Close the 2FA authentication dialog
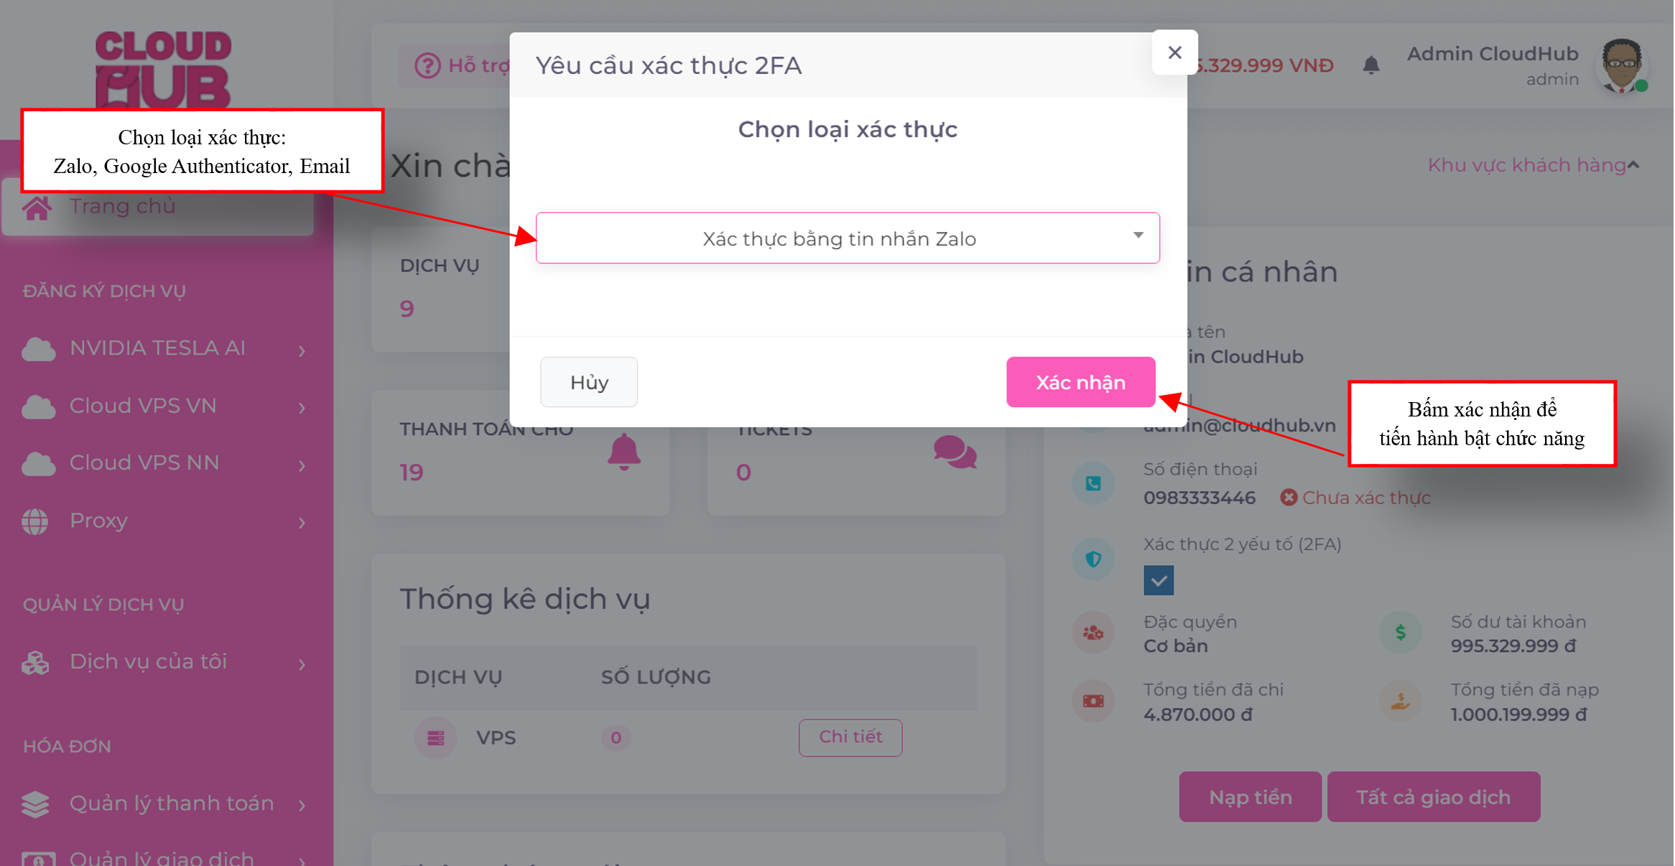The image size is (1675, 866). coord(1174,52)
